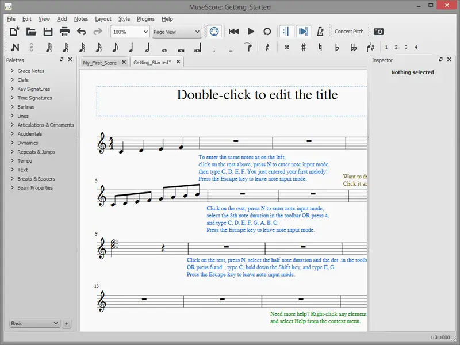Apply a flat accidental
460x345 pixels.
coord(337,47)
